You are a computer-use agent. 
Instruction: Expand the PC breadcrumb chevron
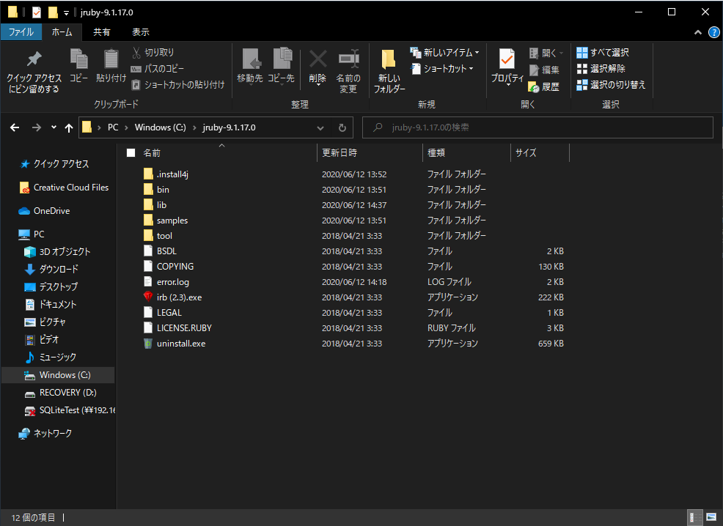(126, 127)
